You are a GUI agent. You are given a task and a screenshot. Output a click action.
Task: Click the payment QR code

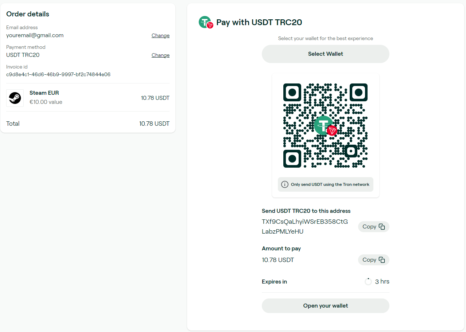click(325, 126)
